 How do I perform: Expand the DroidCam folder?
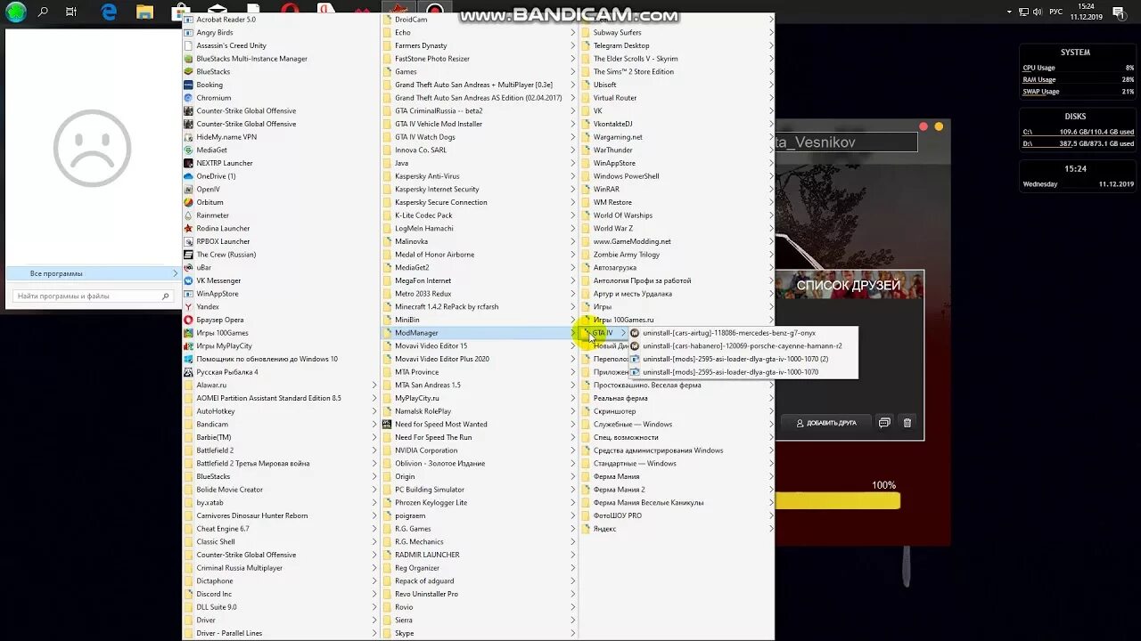479,20
